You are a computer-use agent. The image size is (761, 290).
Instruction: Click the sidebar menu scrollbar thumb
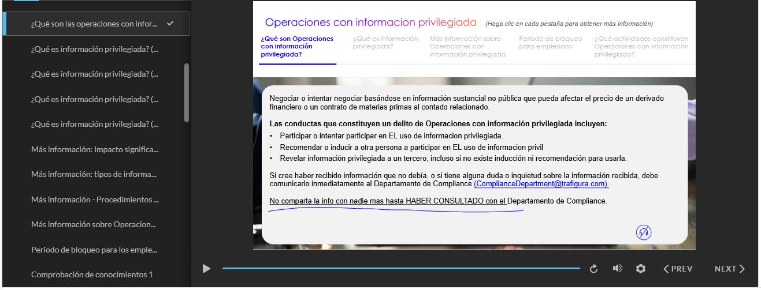(186, 92)
